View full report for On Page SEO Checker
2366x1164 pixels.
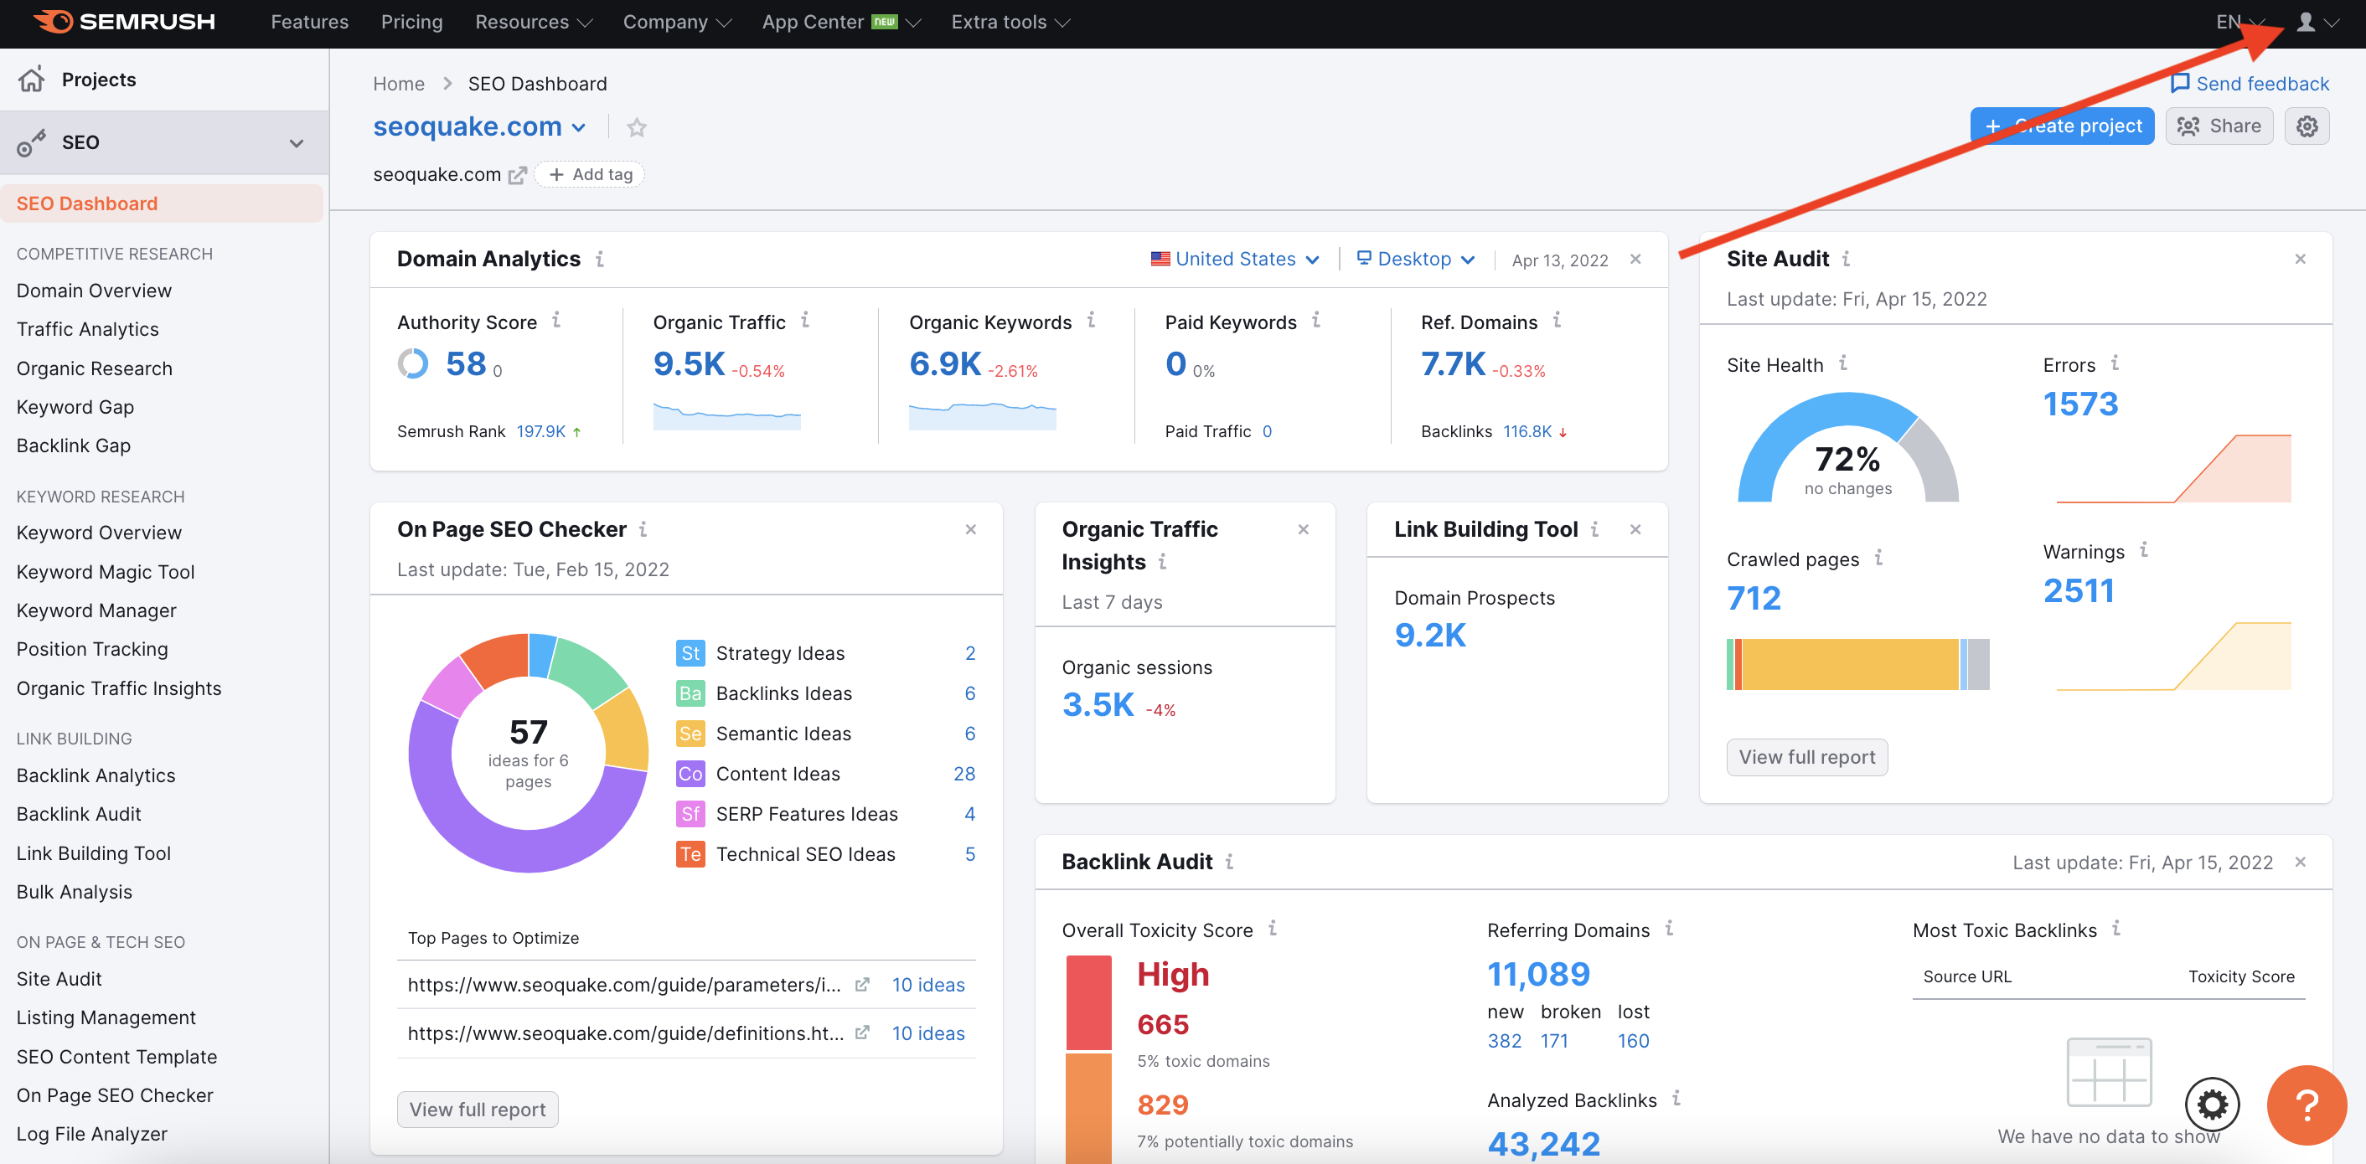pos(478,1110)
